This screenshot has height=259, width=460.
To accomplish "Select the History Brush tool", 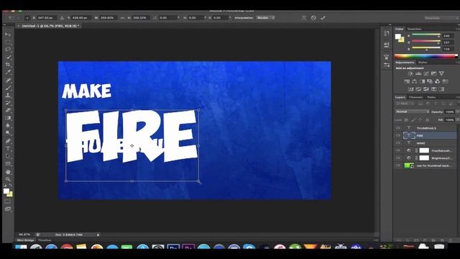I will click(x=8, y=103).
